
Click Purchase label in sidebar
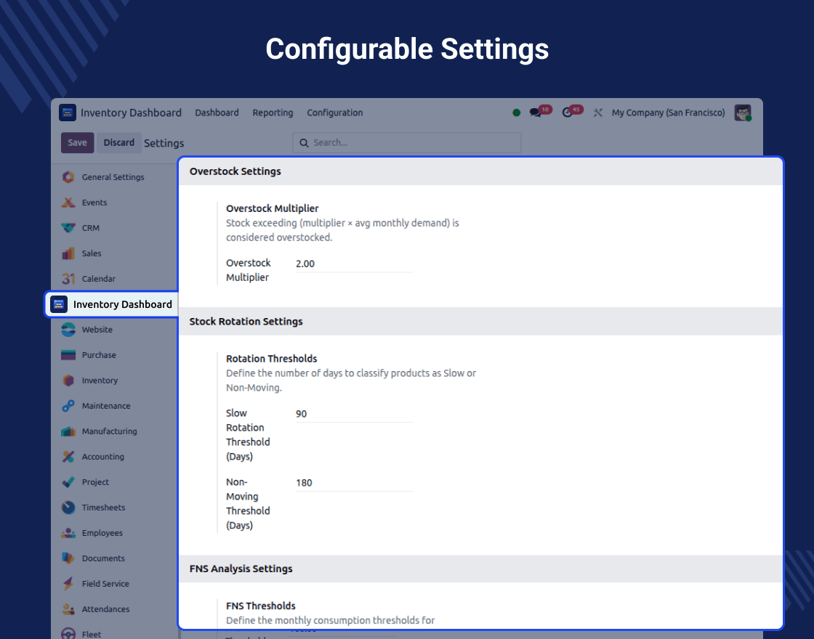99,355
